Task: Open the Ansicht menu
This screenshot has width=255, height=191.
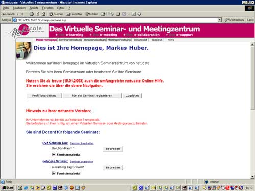Action: coord(34,8)
